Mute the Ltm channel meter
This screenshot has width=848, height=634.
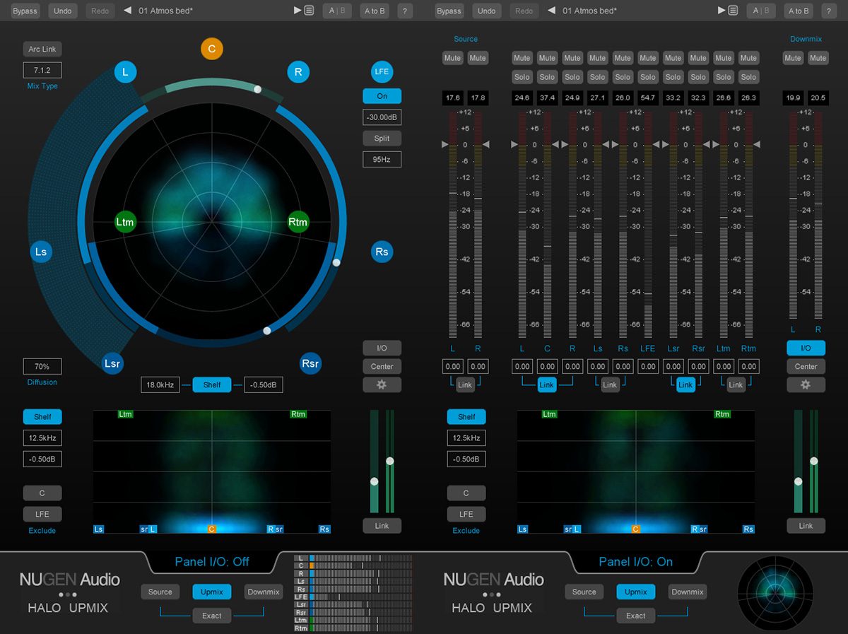(x=724, y=58)
